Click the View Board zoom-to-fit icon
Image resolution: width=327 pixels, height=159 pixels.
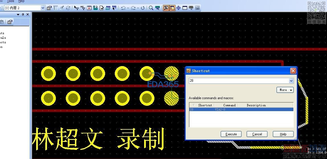pos(158,8)
